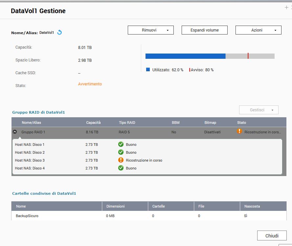This screenshot has height=246, width=292.
Task: Sort shared folders by Dimensioni column
Action: (115, 206)
